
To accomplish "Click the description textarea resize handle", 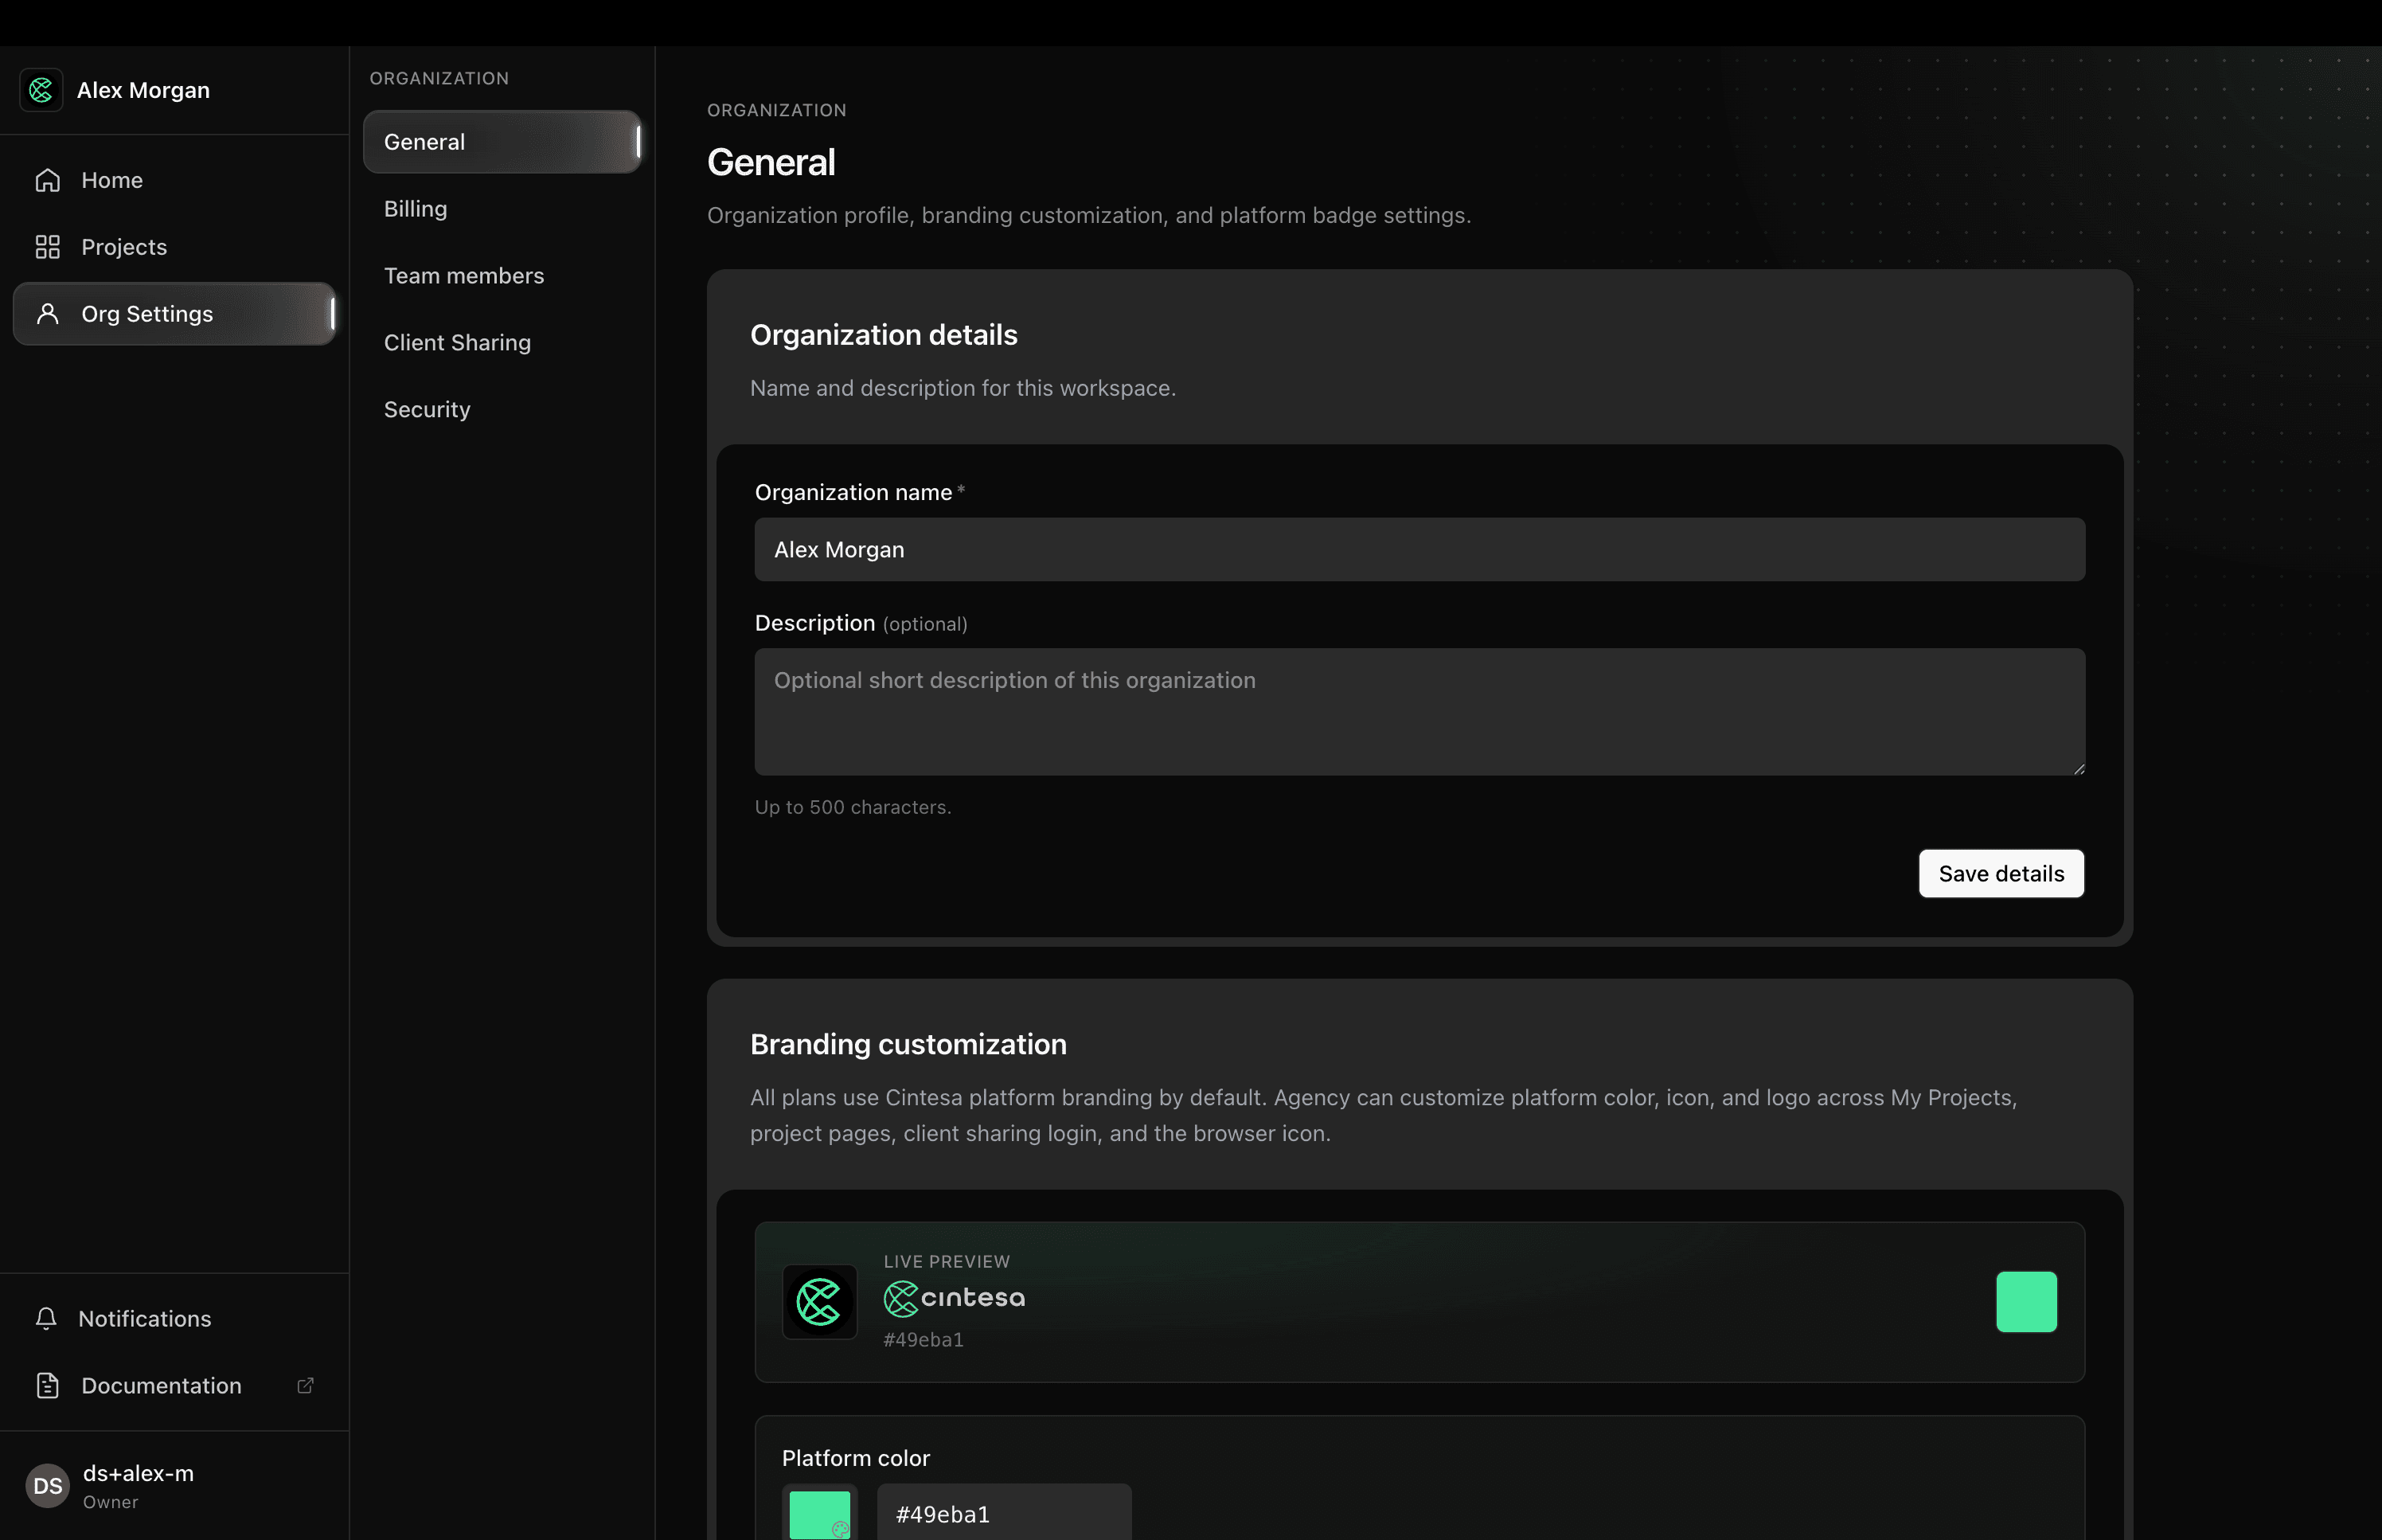I will [x=2078, y=768].
